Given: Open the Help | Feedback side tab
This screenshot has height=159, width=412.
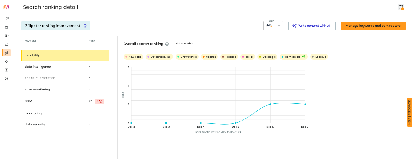Looking at the screenshot, I should click(409, 112).
